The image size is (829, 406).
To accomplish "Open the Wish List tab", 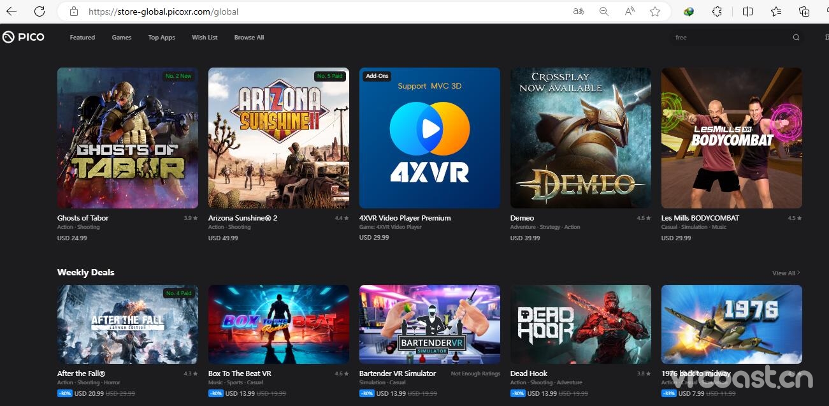I will (205, 38).
